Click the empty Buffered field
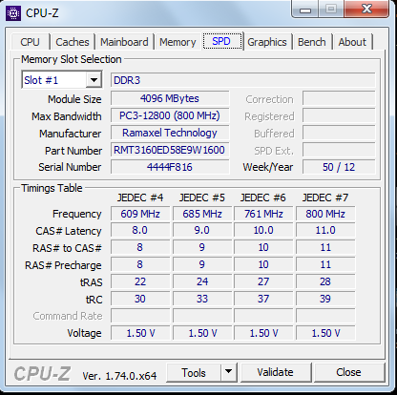 (339, 133)
